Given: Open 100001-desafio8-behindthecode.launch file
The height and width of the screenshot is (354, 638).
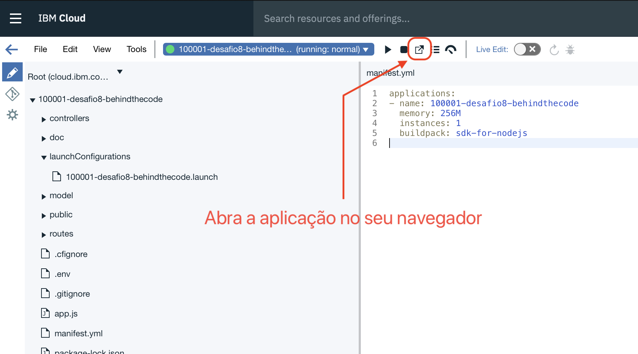Looking at the screenshot, I should [142, 177].
